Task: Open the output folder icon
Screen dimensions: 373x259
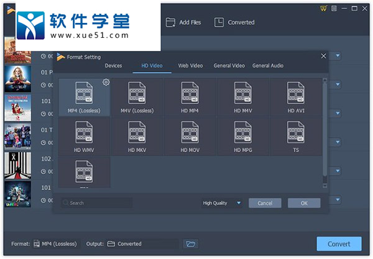Action: (190, 243)
